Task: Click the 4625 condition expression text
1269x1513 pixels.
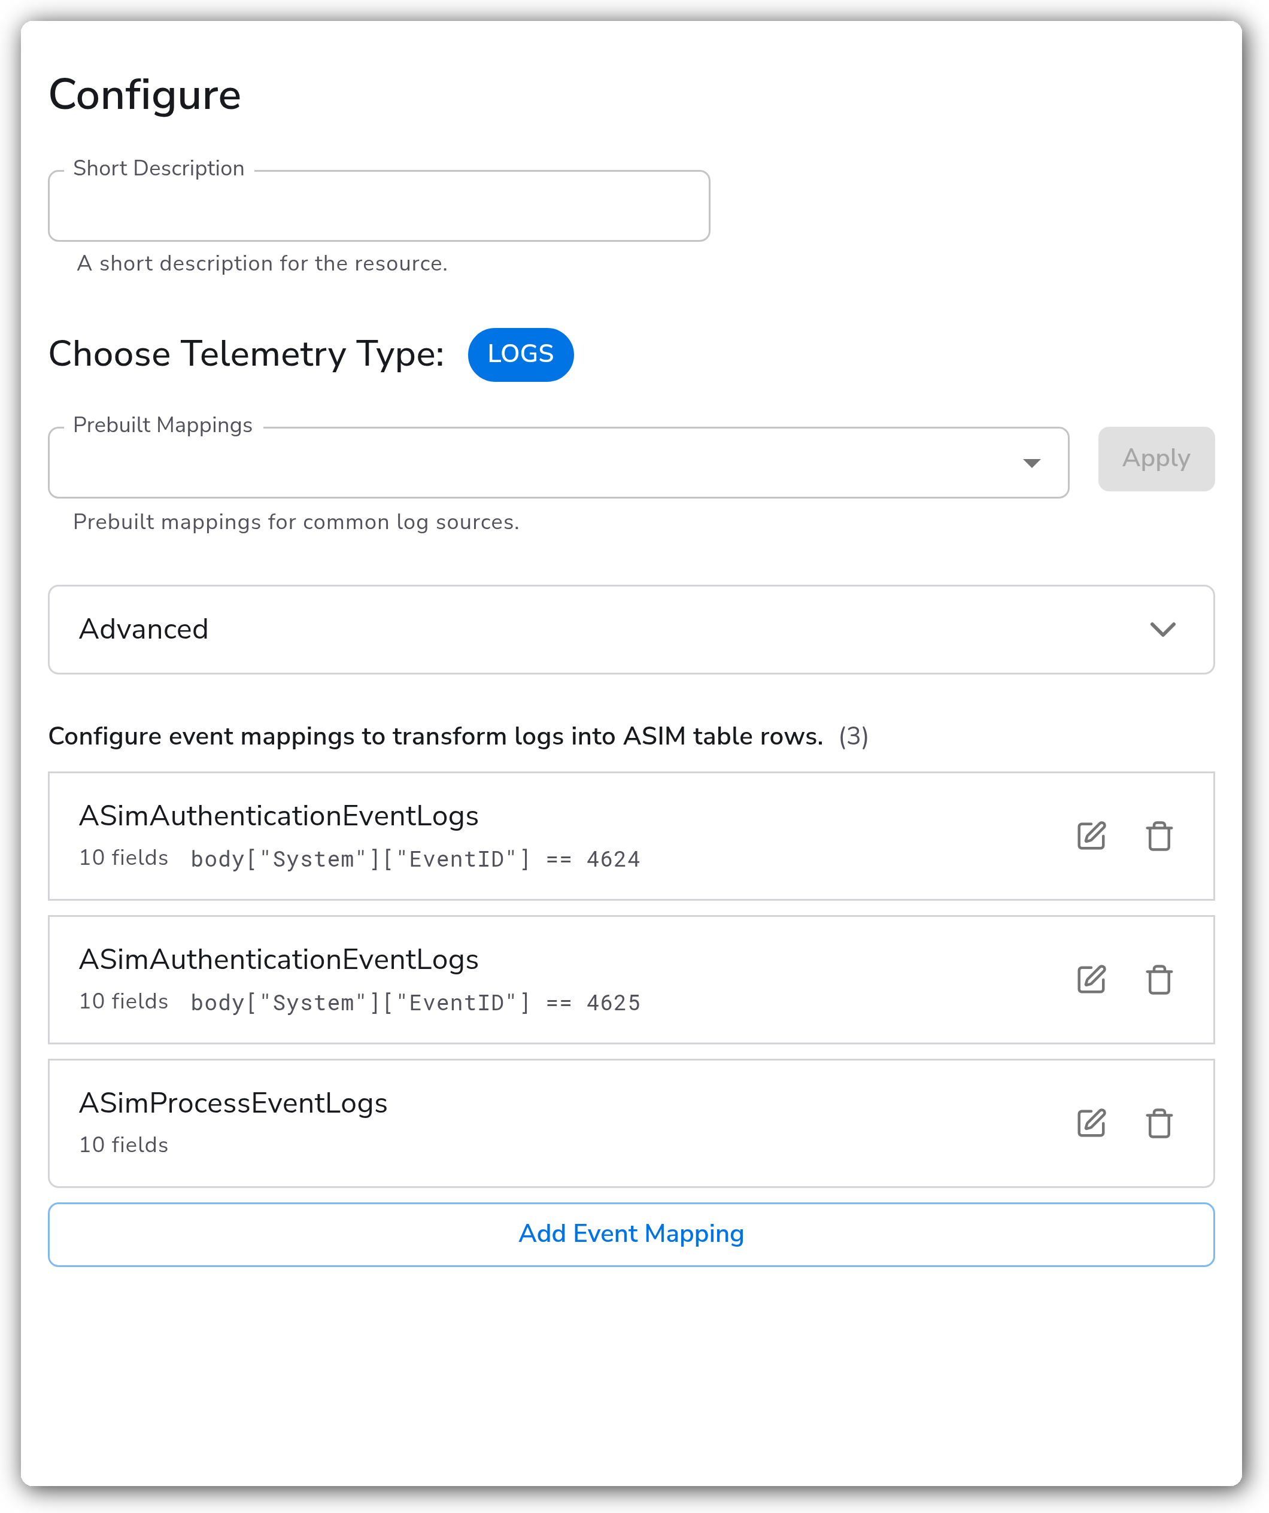Action: tap(415, 1002)
